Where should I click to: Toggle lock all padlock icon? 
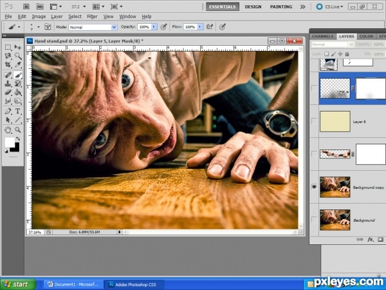347,53
